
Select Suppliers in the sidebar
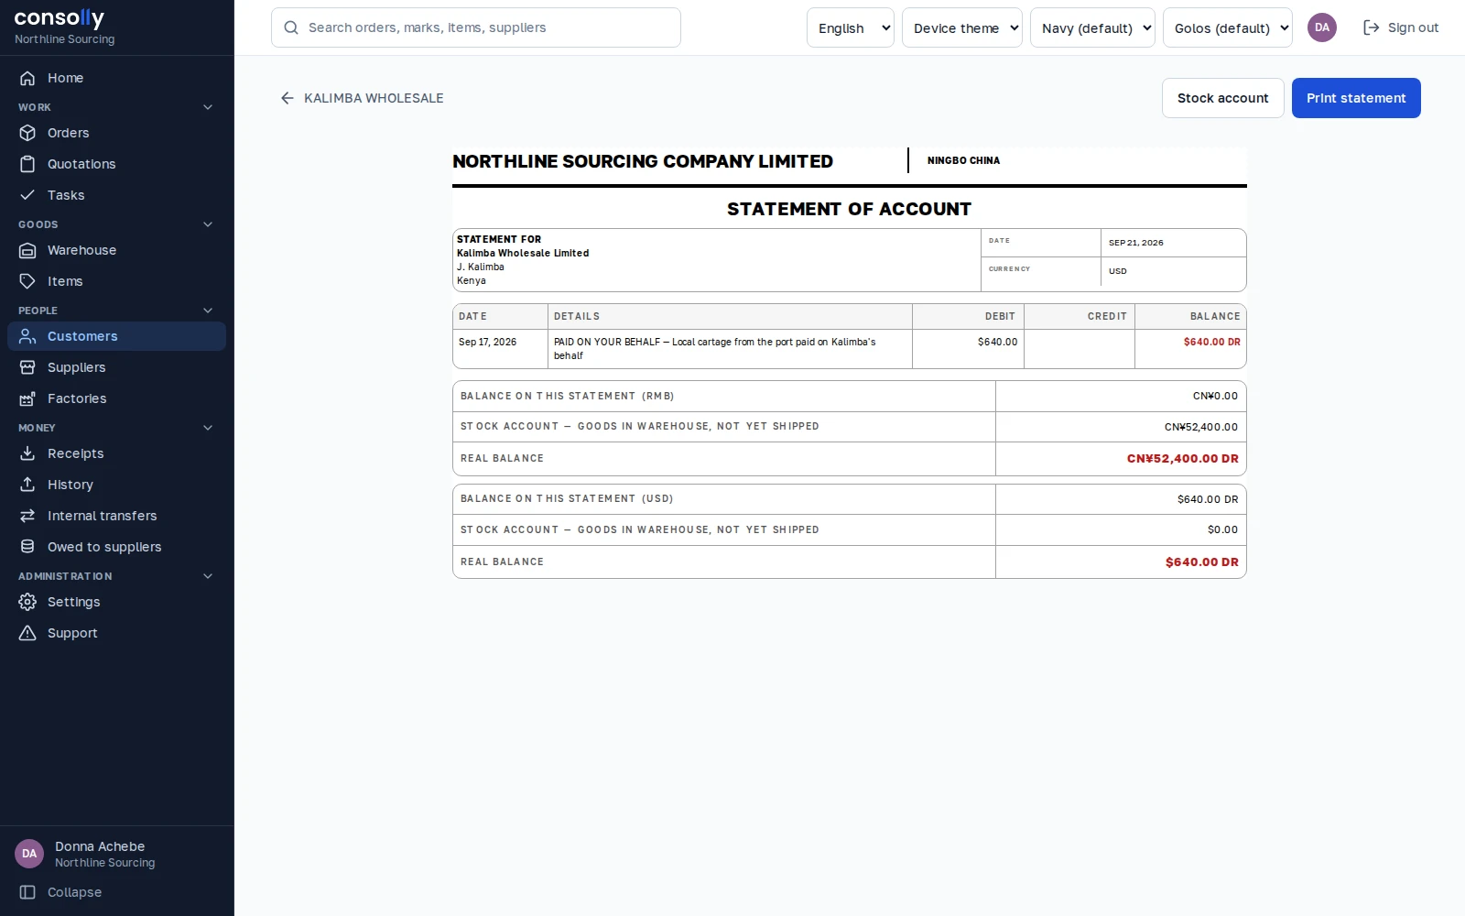(x=116, y=367)
